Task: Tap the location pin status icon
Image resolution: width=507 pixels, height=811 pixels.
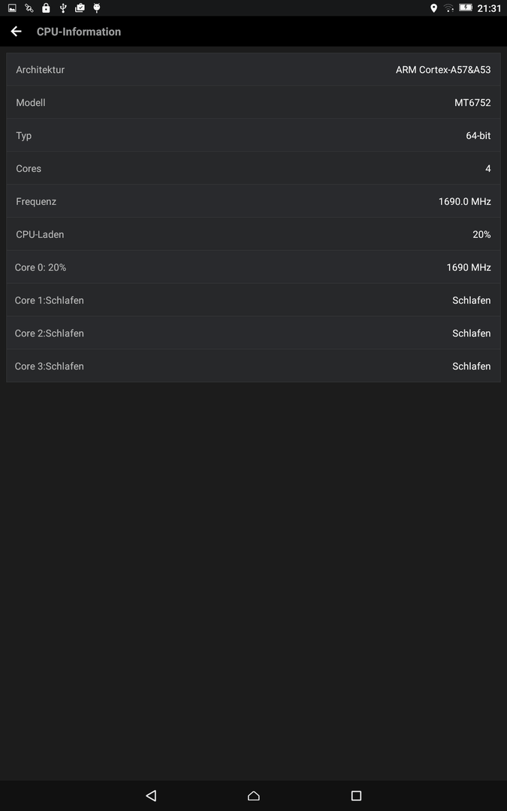Action: pos(433,8)
